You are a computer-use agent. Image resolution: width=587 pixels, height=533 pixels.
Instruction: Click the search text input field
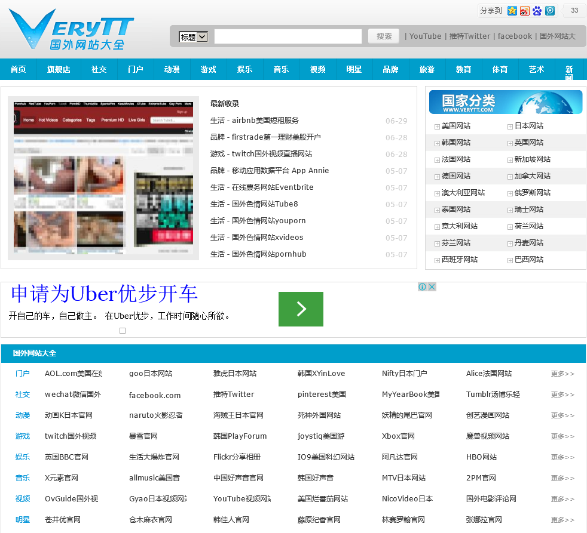click(x=288, y=36)
